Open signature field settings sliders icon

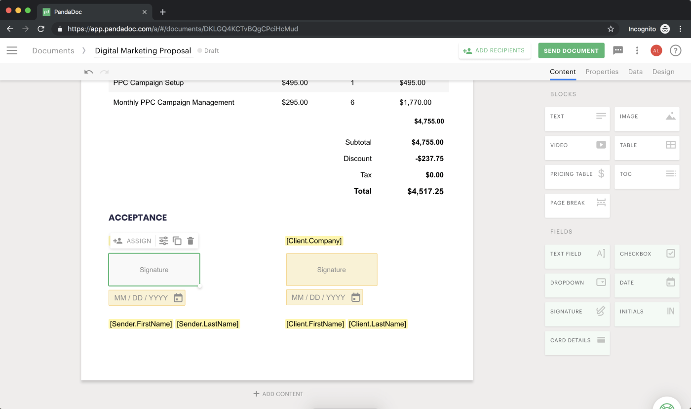point(163,241)
